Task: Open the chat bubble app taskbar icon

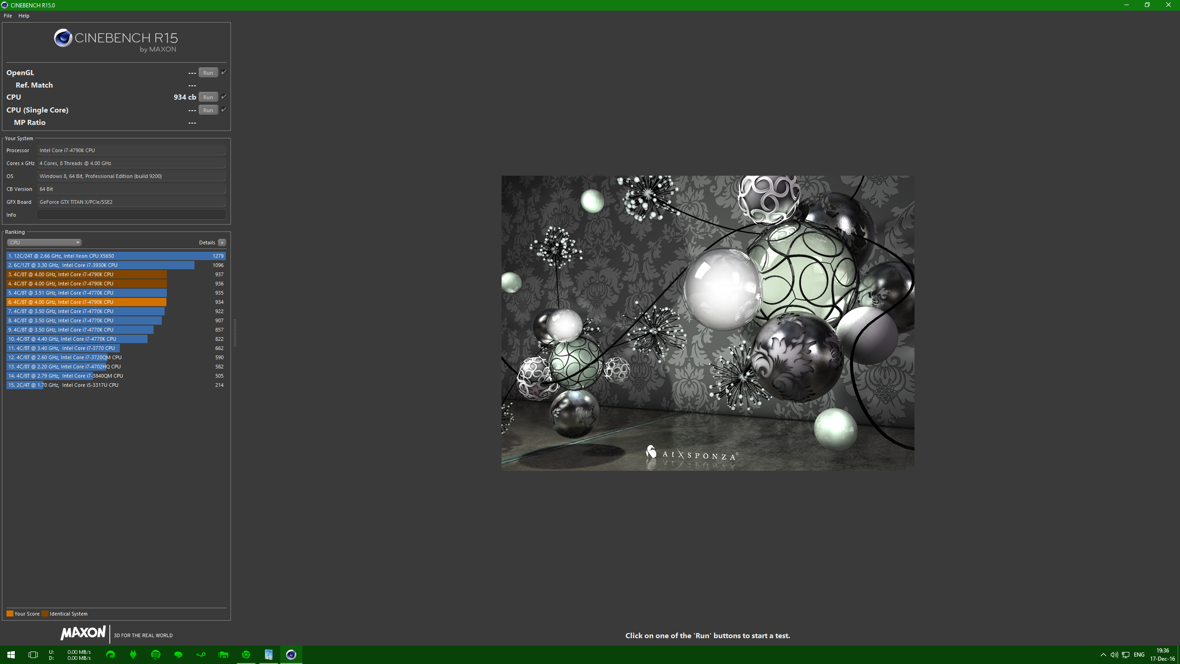Action: [x=178, y=655]
